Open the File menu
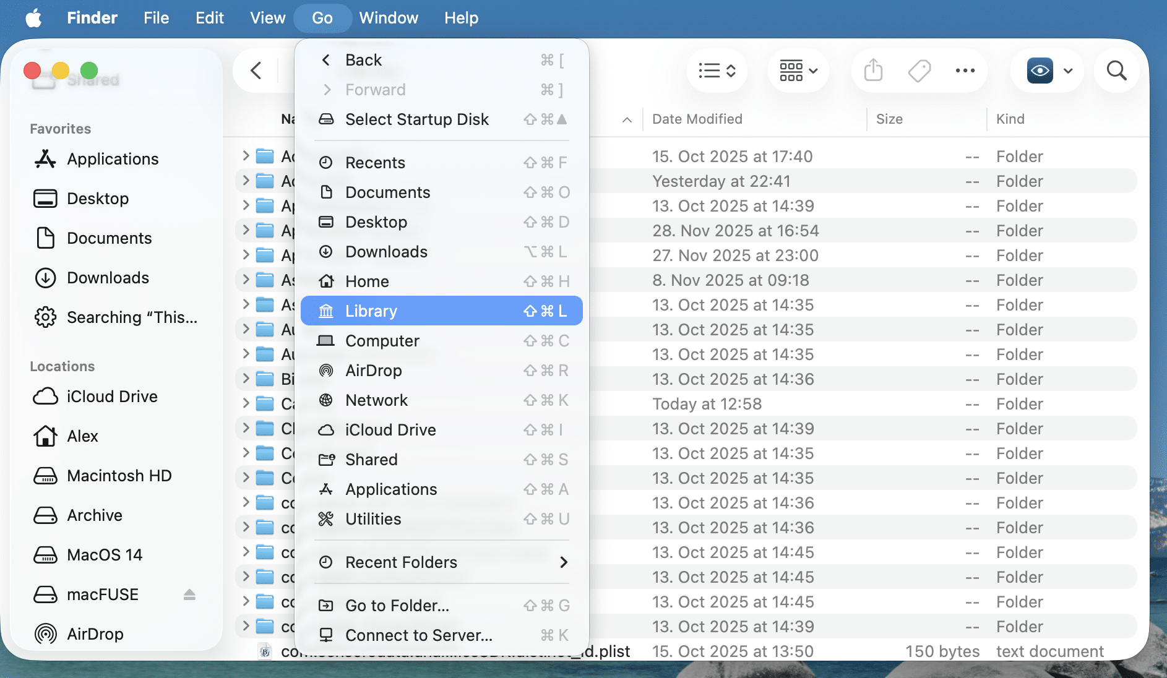Viewport: 1167px width, 678px height. click(156, 18)
